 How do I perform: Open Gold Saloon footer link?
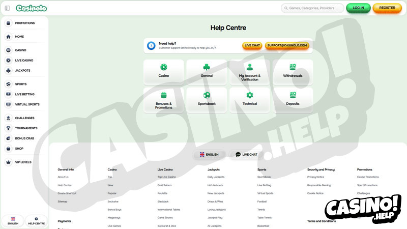click(164, 185)
